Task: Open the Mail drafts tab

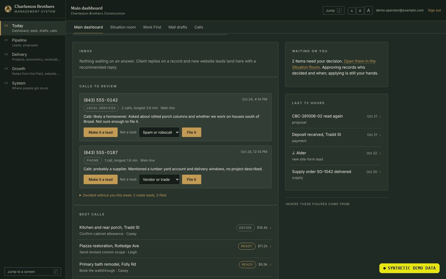Action: [178, 27]
